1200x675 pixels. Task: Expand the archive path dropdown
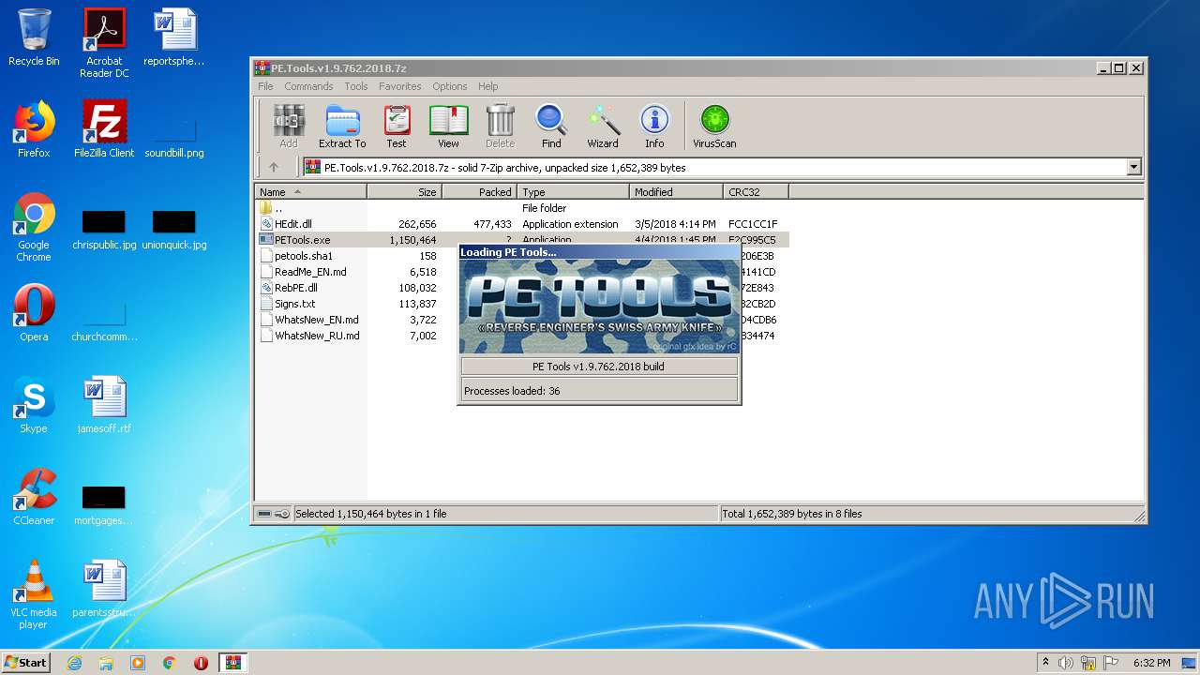point(1133,168)
